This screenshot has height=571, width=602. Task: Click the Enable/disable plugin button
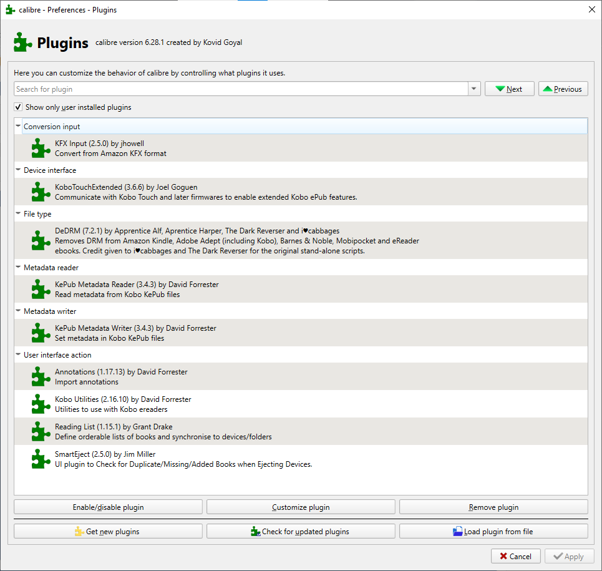(x=109, y=507)
